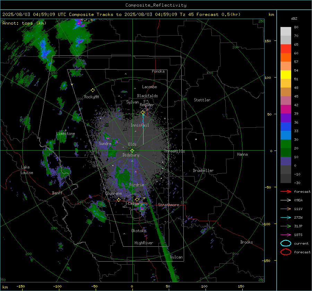Click the 09EA legend label
312x291 pixels.
298,200
